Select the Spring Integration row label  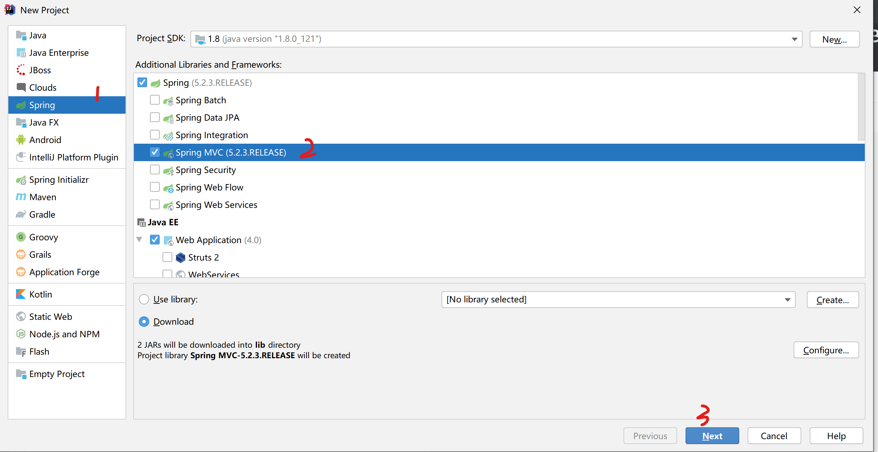click(x=212, y=135)
